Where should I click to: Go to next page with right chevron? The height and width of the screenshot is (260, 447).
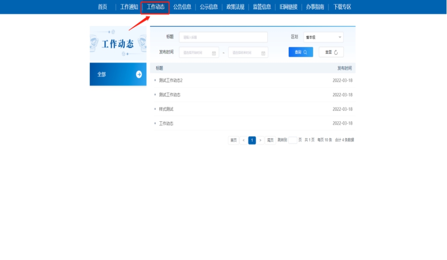coord(260,140)
